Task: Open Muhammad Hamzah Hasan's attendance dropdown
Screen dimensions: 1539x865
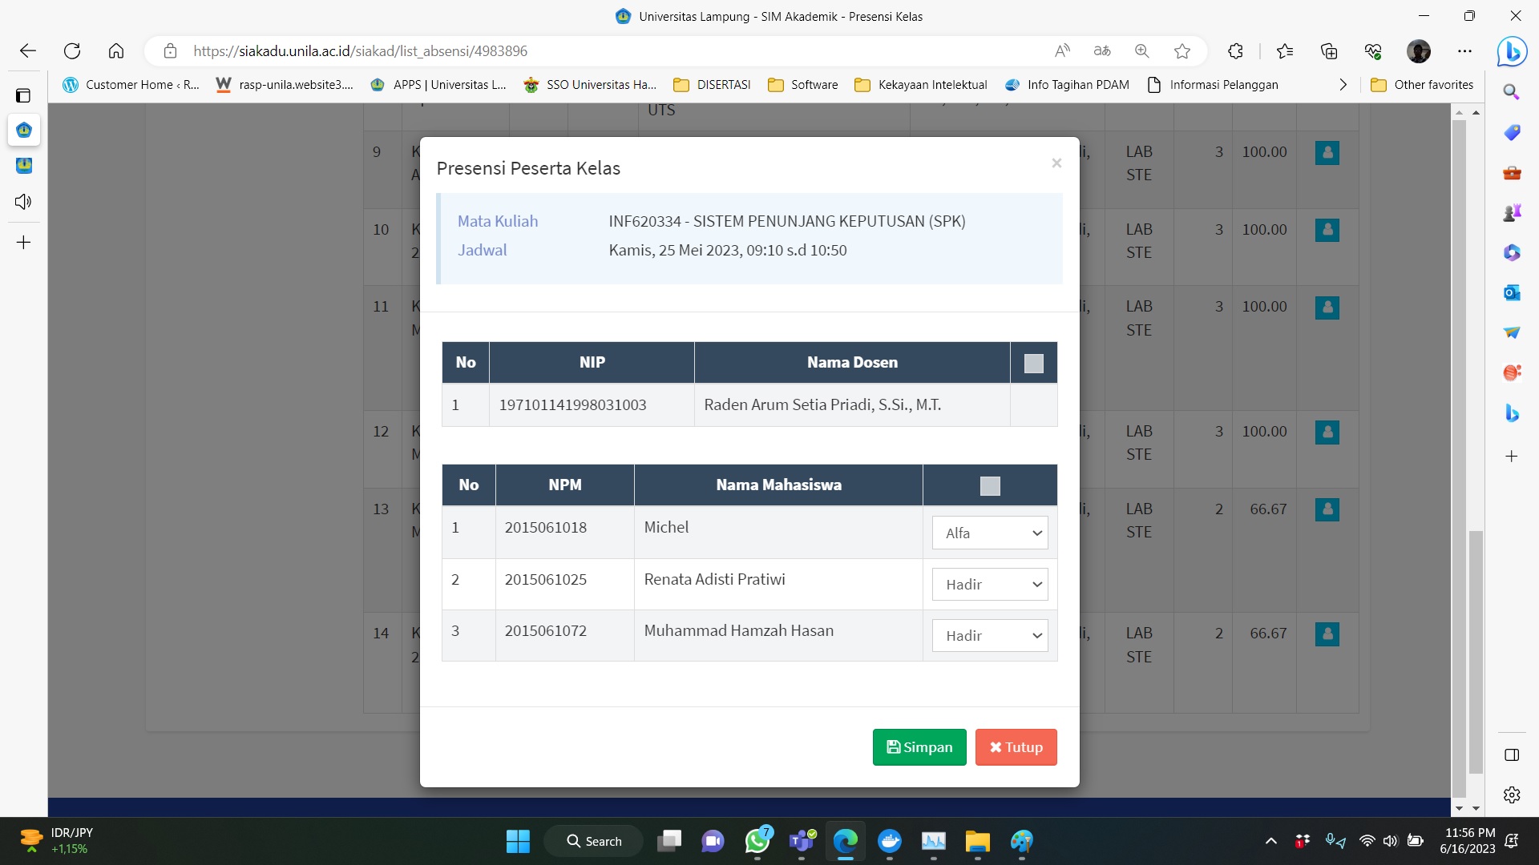Action: point(990,636)
